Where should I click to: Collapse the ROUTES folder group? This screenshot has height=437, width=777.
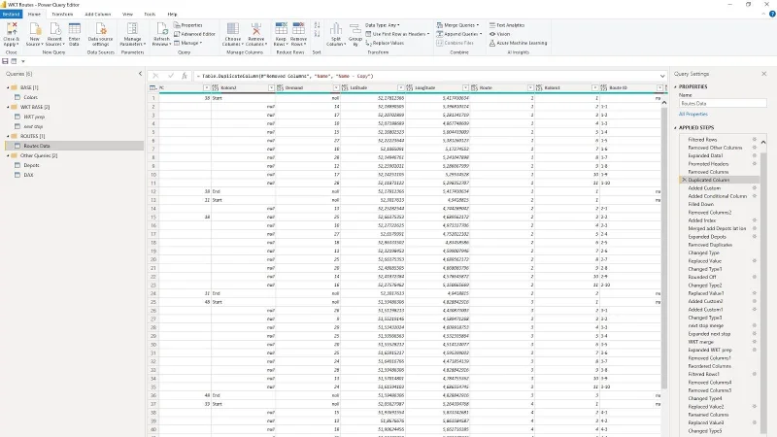[x=8, y=136]
